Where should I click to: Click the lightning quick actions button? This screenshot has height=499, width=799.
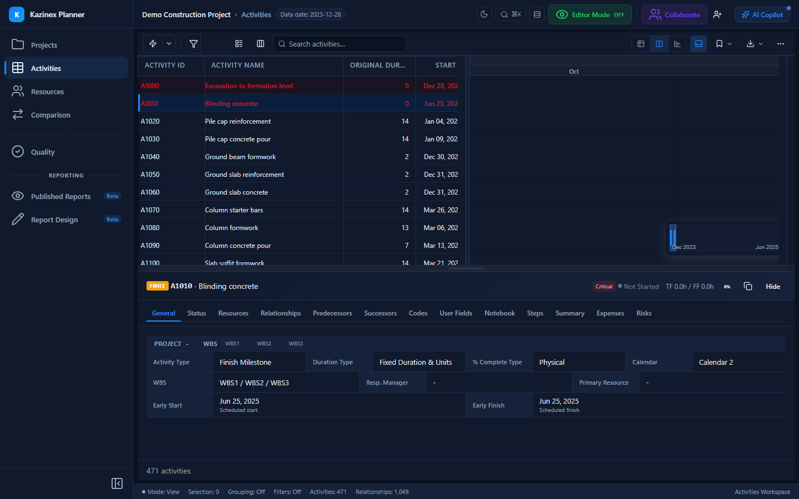click(x=153, y=44)
